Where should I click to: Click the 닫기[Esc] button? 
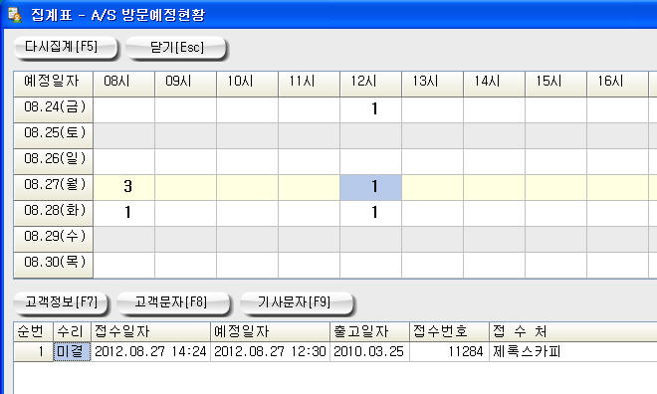pyautogui.click(x=176, y=48)
